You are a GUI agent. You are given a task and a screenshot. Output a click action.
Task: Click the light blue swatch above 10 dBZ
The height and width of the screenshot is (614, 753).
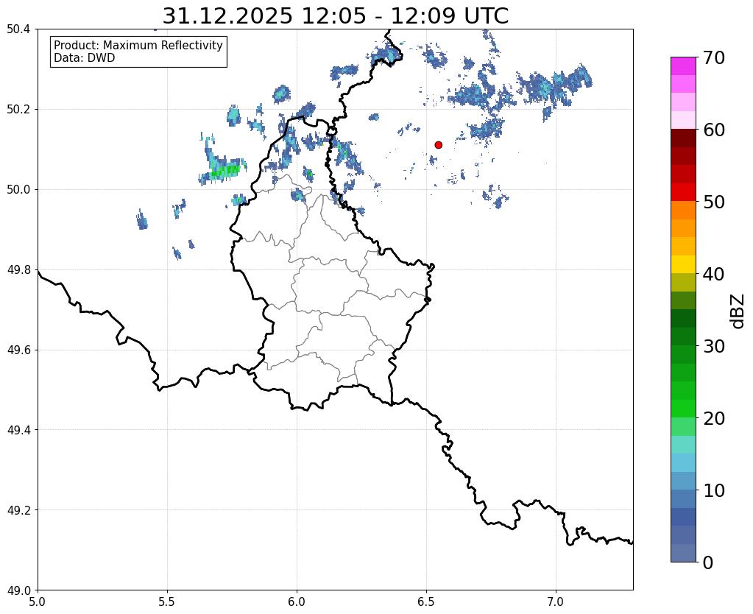tap(683, 462)
